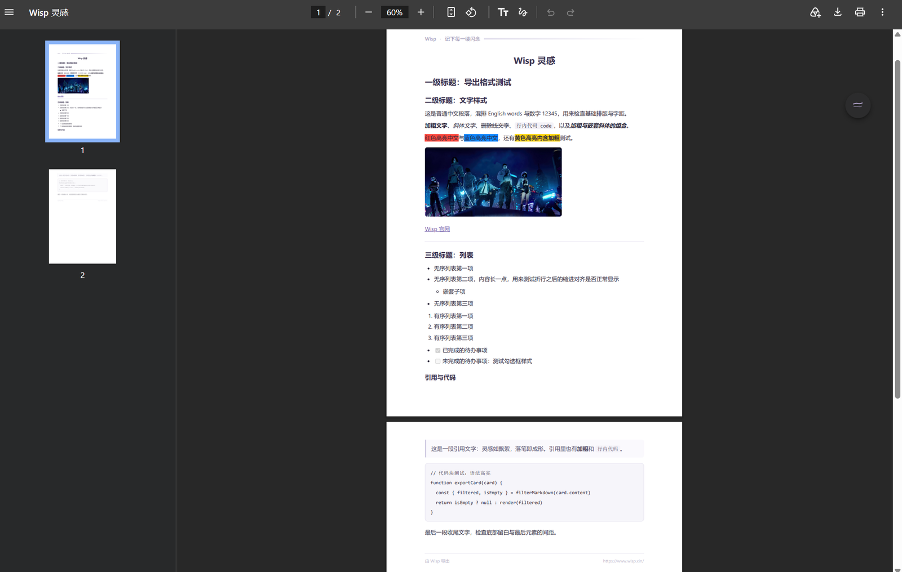Click the code line const { filtered, isEmpty }
902x572 pixels.
coord(513,493)
